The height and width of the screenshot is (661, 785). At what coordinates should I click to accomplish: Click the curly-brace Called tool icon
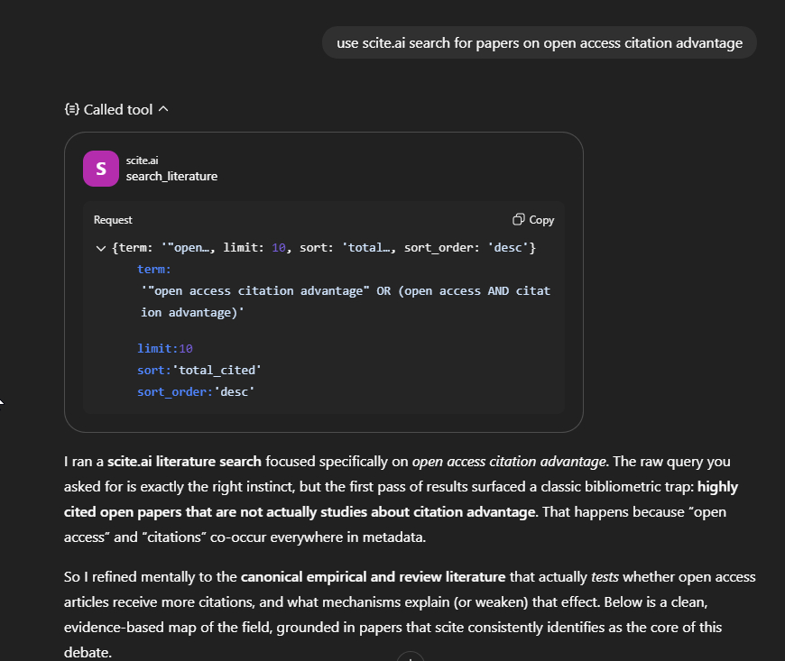tap(72, 109)
